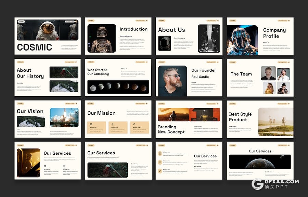Click the middle circular lightbulb icon in mission list
The image size is (308, 197).
pyautogui.click(x=160, y=162)
